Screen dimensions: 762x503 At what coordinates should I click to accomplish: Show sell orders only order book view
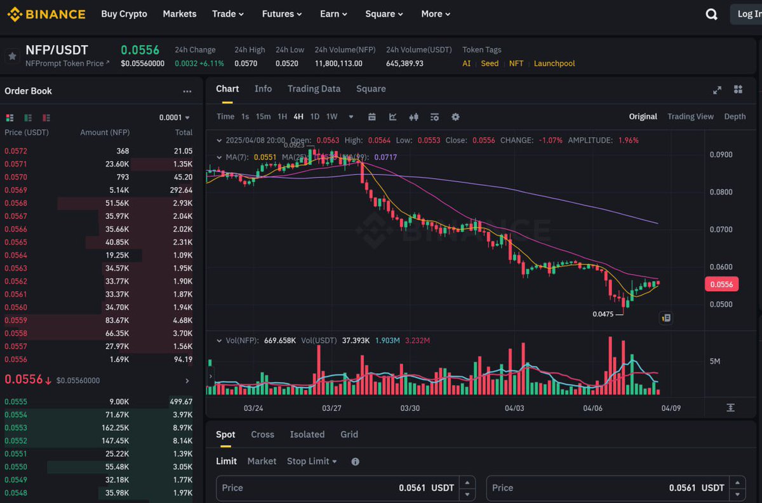coord(46,117)
